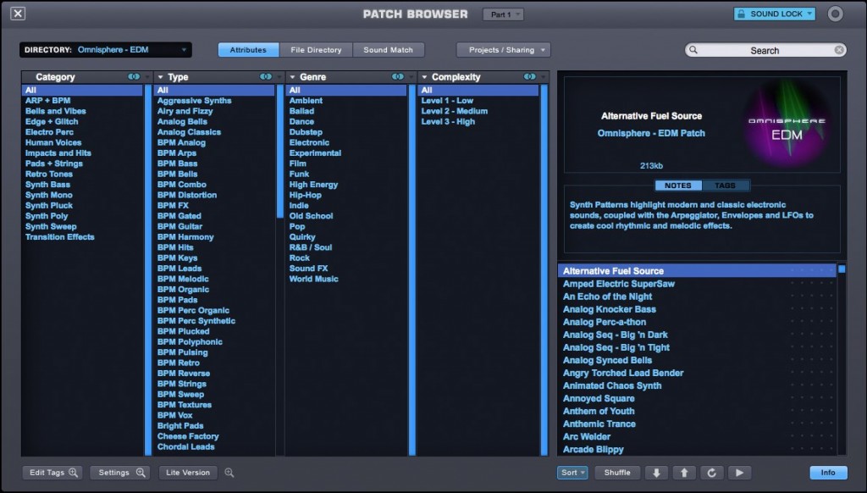Select Level 2 - Medium complexity

455,111
